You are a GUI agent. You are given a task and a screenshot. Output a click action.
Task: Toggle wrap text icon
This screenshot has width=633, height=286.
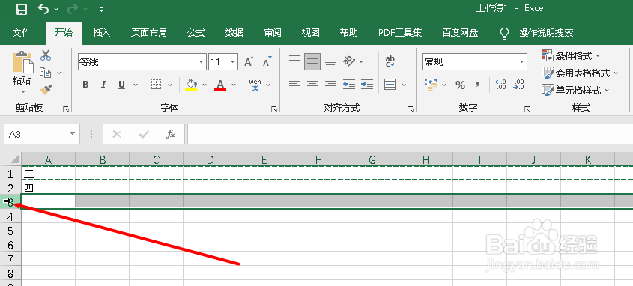click(390, 61)
